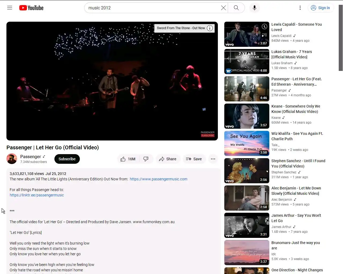Click Brunomars-Just the way you are title
This screenshot has height=274, width=343.
pos(296,245)
